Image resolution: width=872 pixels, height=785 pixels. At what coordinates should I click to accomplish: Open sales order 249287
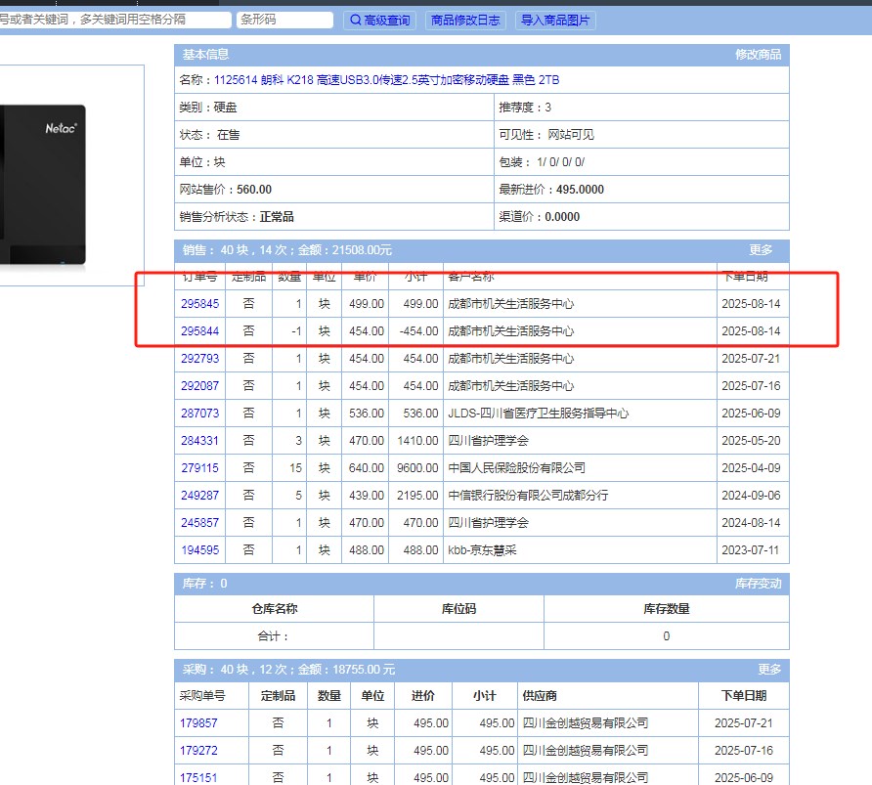coord(199,496)
